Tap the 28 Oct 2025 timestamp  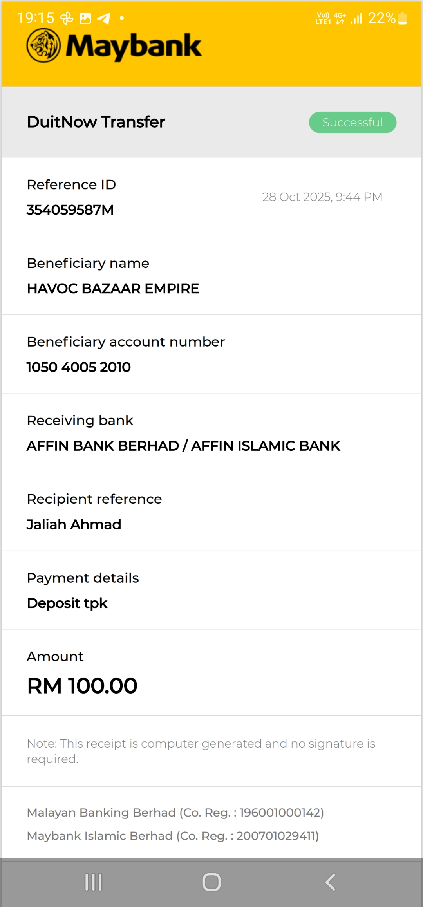pos(322,197)
